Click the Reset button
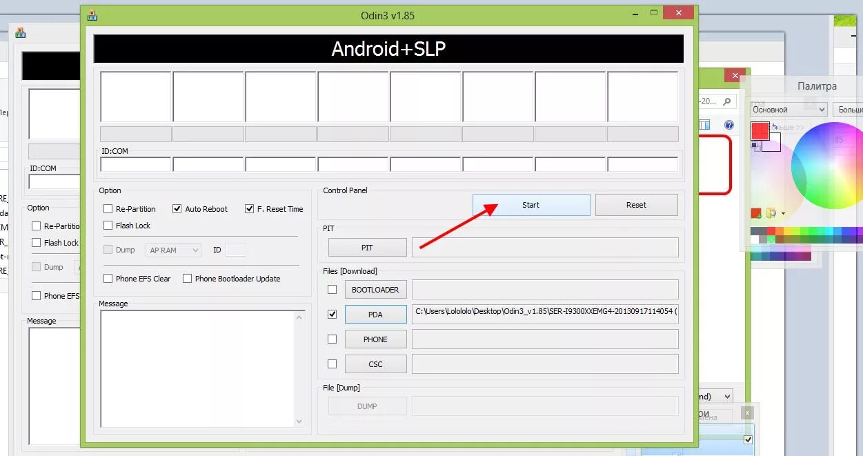This screenshot has width=863, height=456. (637, 205)
